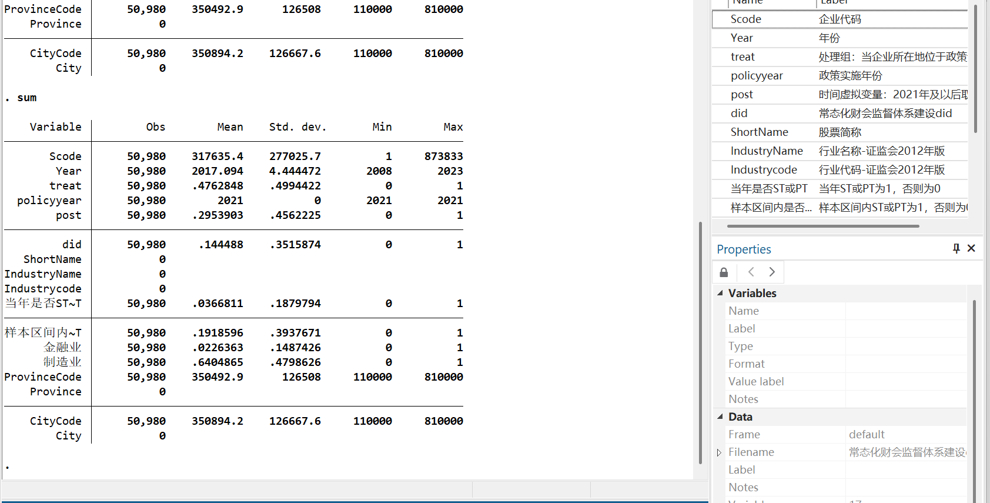Click the Year minimum value 2008

[379, 171]
